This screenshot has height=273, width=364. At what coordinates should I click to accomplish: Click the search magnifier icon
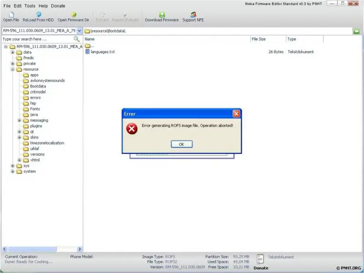pos(76,39)
